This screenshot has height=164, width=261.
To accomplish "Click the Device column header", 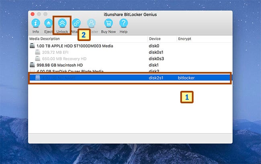I will [x=155, y=39].
